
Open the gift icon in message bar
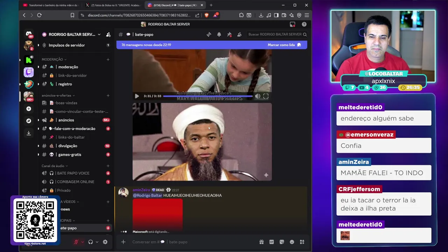pyautogui.click(x=261, y=242)
